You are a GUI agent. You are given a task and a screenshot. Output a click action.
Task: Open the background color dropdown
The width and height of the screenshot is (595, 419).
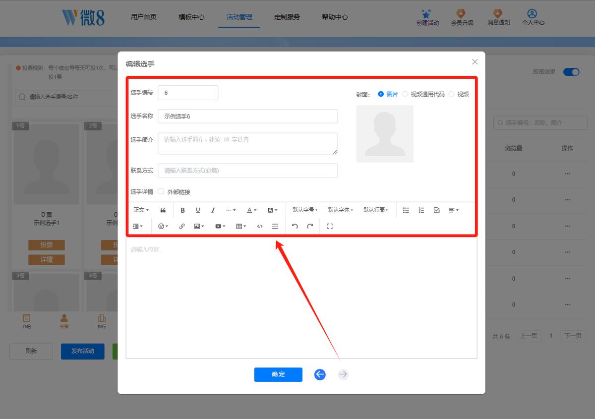(x=272, y=210)
